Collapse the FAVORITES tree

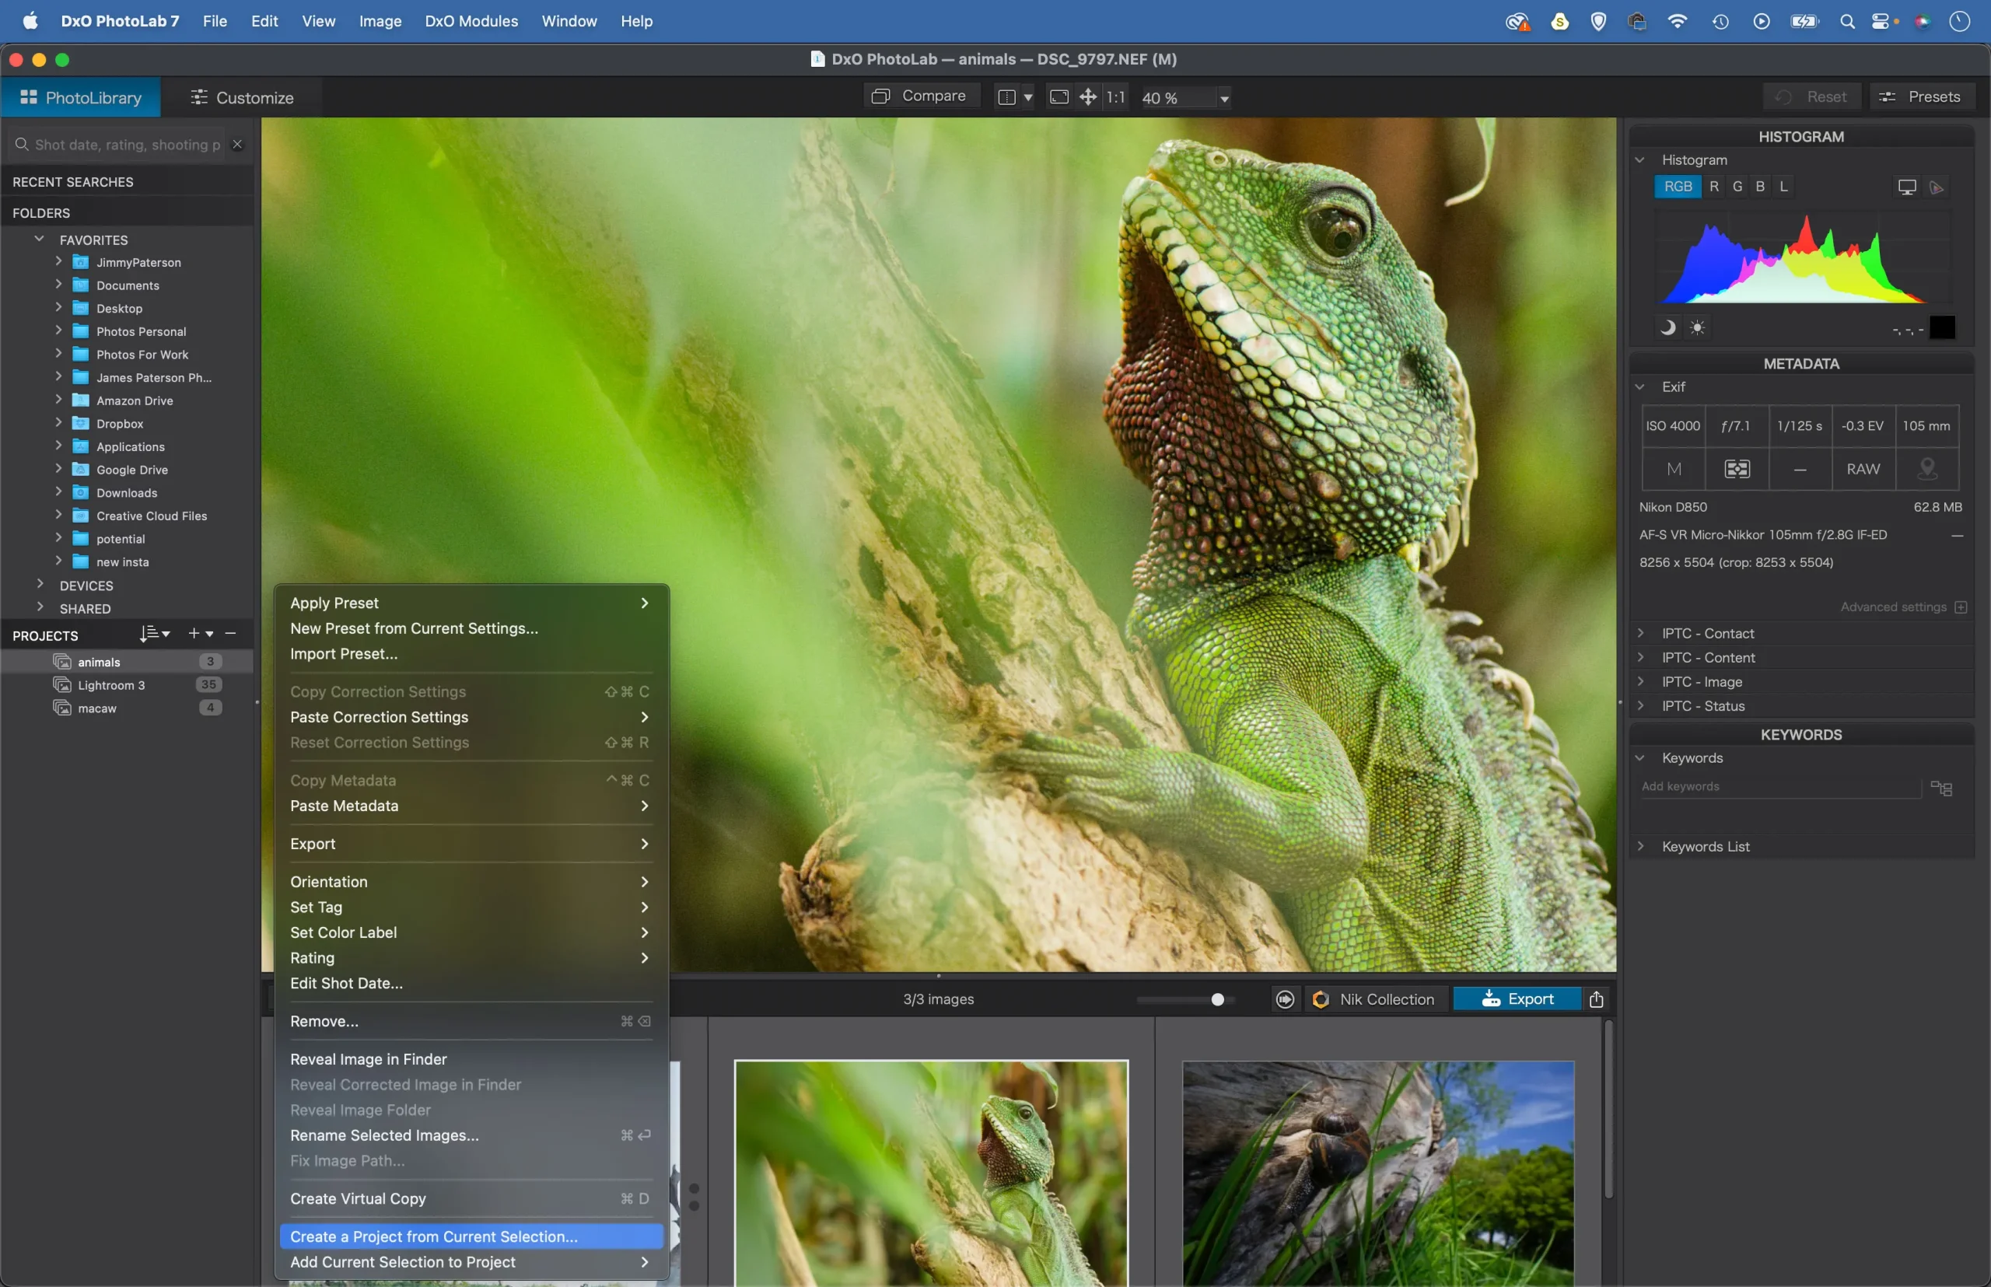click(40, 239)
